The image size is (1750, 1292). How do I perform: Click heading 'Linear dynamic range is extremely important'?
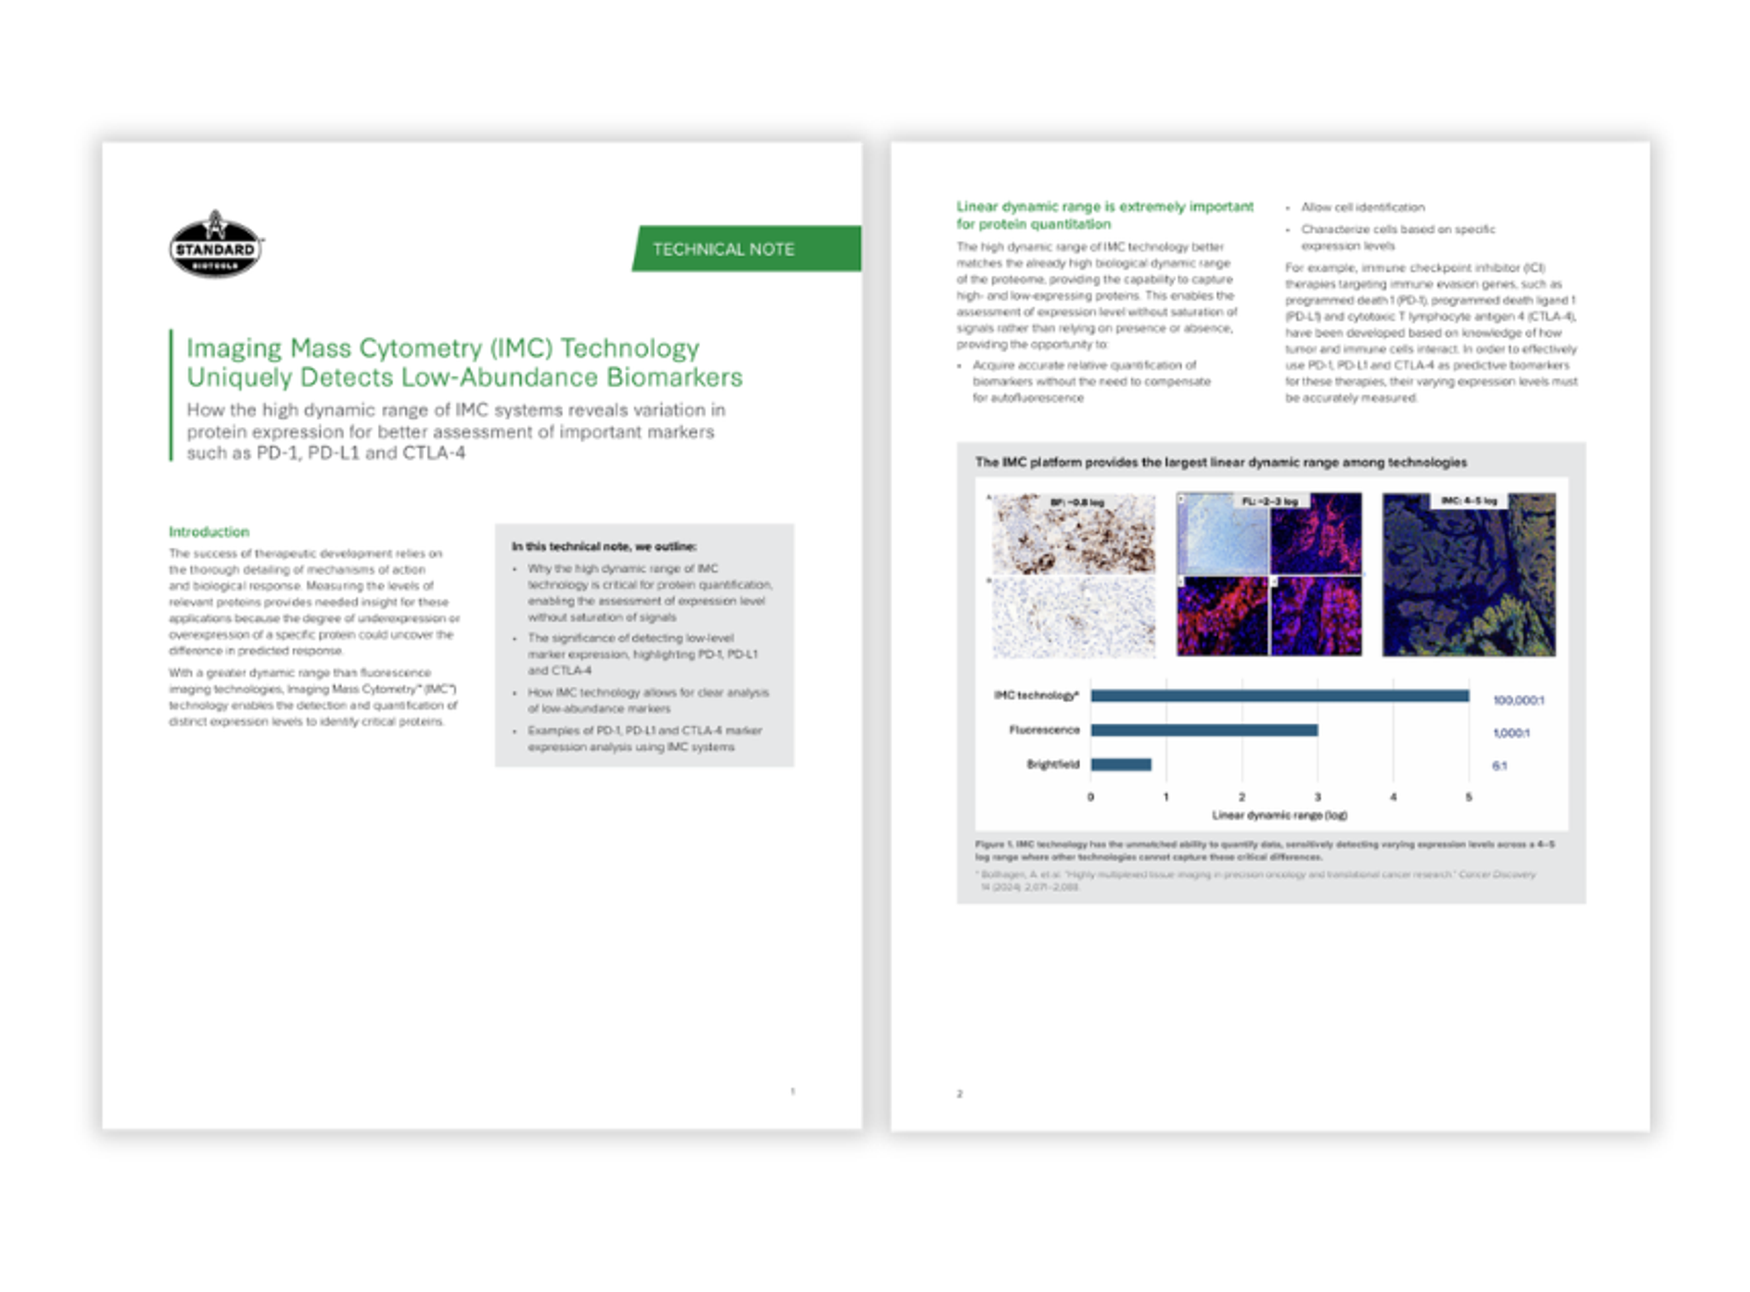pos(1105,206)
